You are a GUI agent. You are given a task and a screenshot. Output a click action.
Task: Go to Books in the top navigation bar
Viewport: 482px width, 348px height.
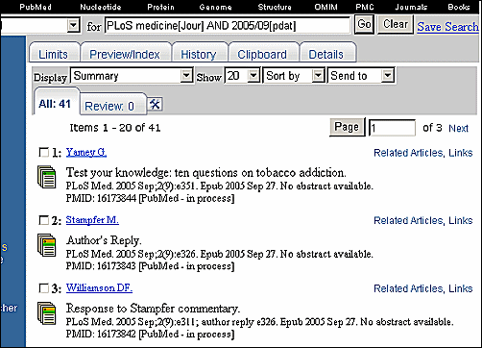[459, 7]
